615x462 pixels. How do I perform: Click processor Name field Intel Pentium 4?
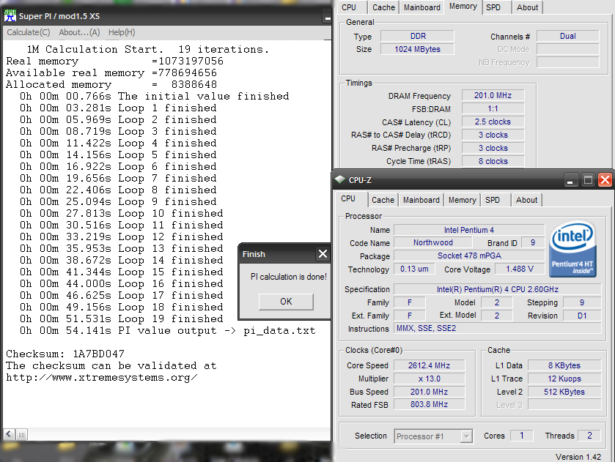(469, 230)
